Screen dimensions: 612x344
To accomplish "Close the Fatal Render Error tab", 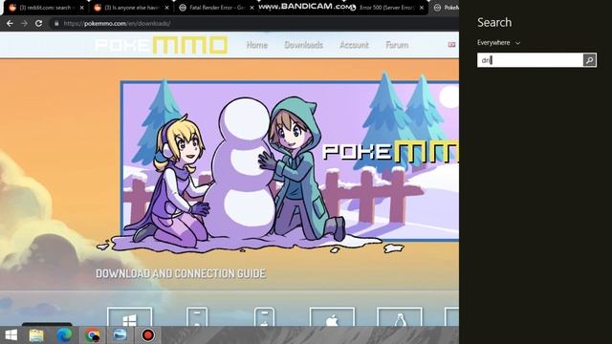I will tap(251, 8).
